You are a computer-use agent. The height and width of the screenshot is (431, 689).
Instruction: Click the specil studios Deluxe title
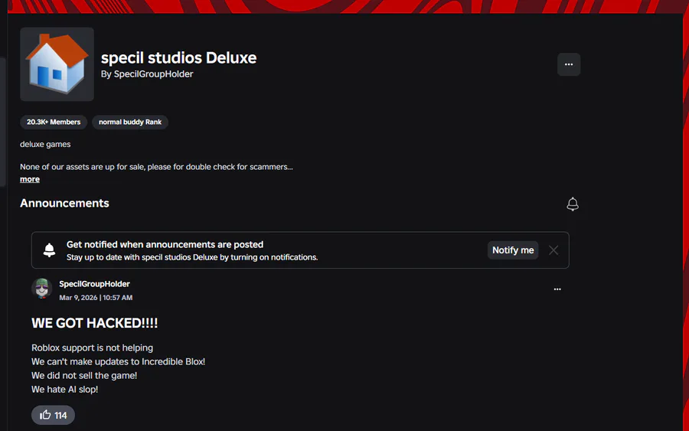click(x=179, y=58)
